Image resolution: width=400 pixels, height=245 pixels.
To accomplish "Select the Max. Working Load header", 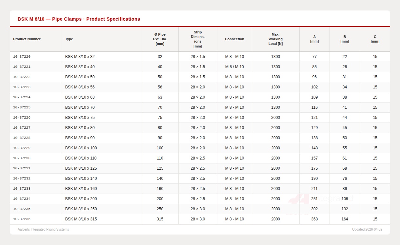I will coord(275,39).
